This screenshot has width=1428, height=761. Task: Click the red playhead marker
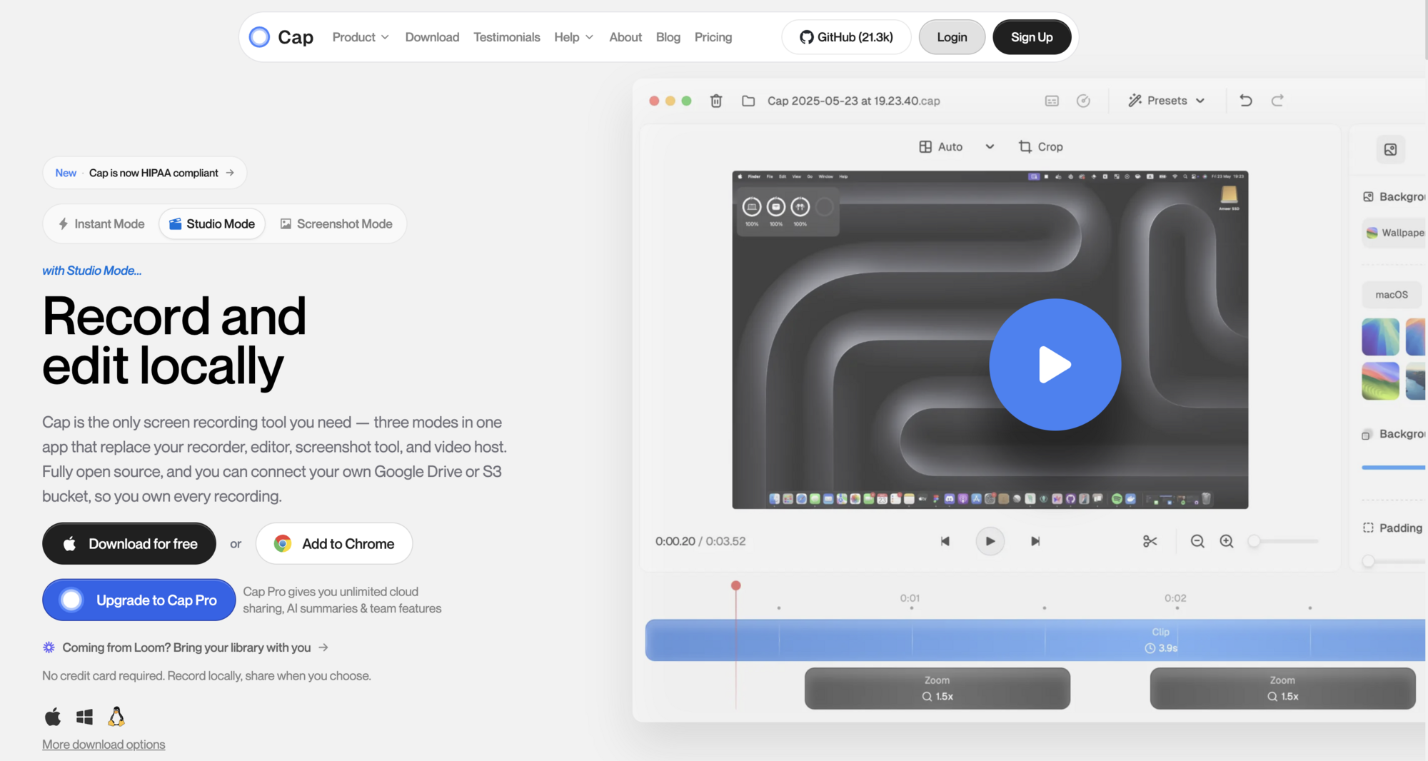coord(735,585)
